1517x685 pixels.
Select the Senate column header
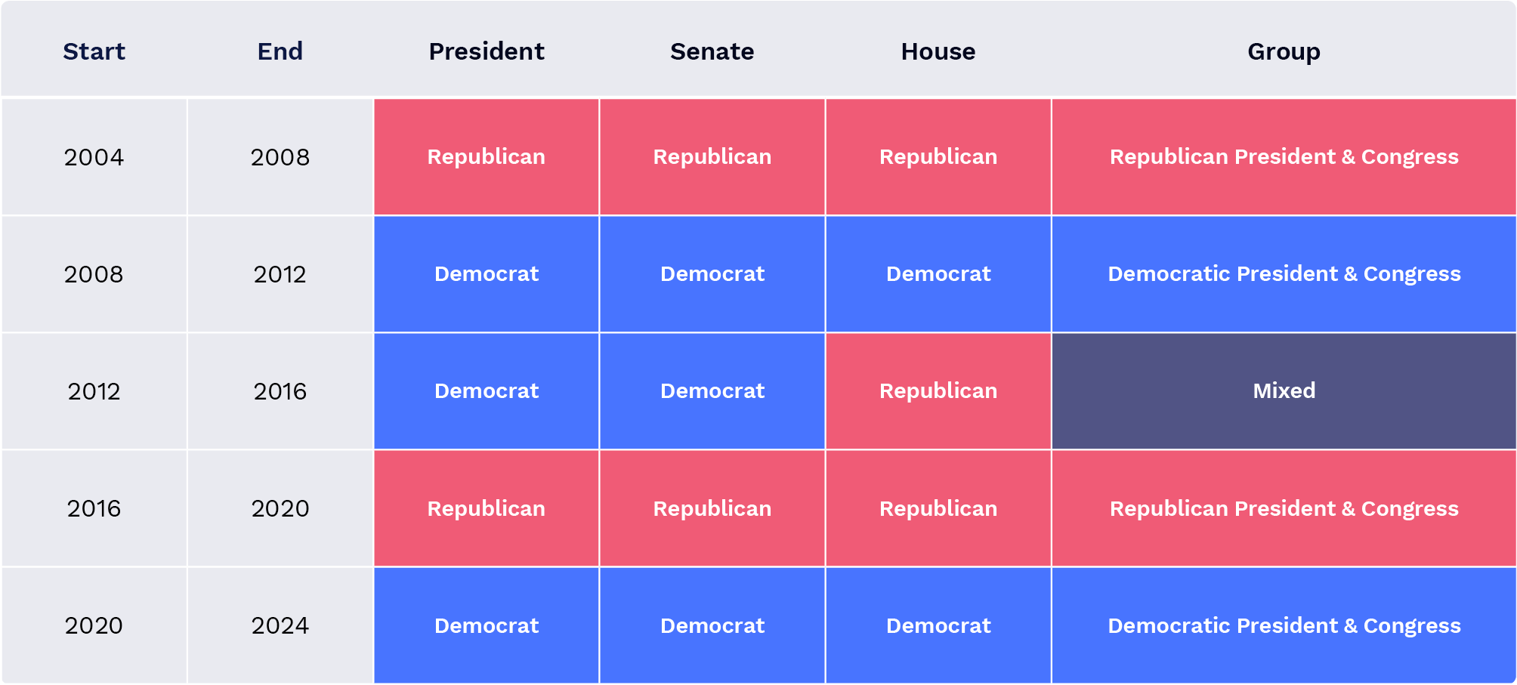712,51
